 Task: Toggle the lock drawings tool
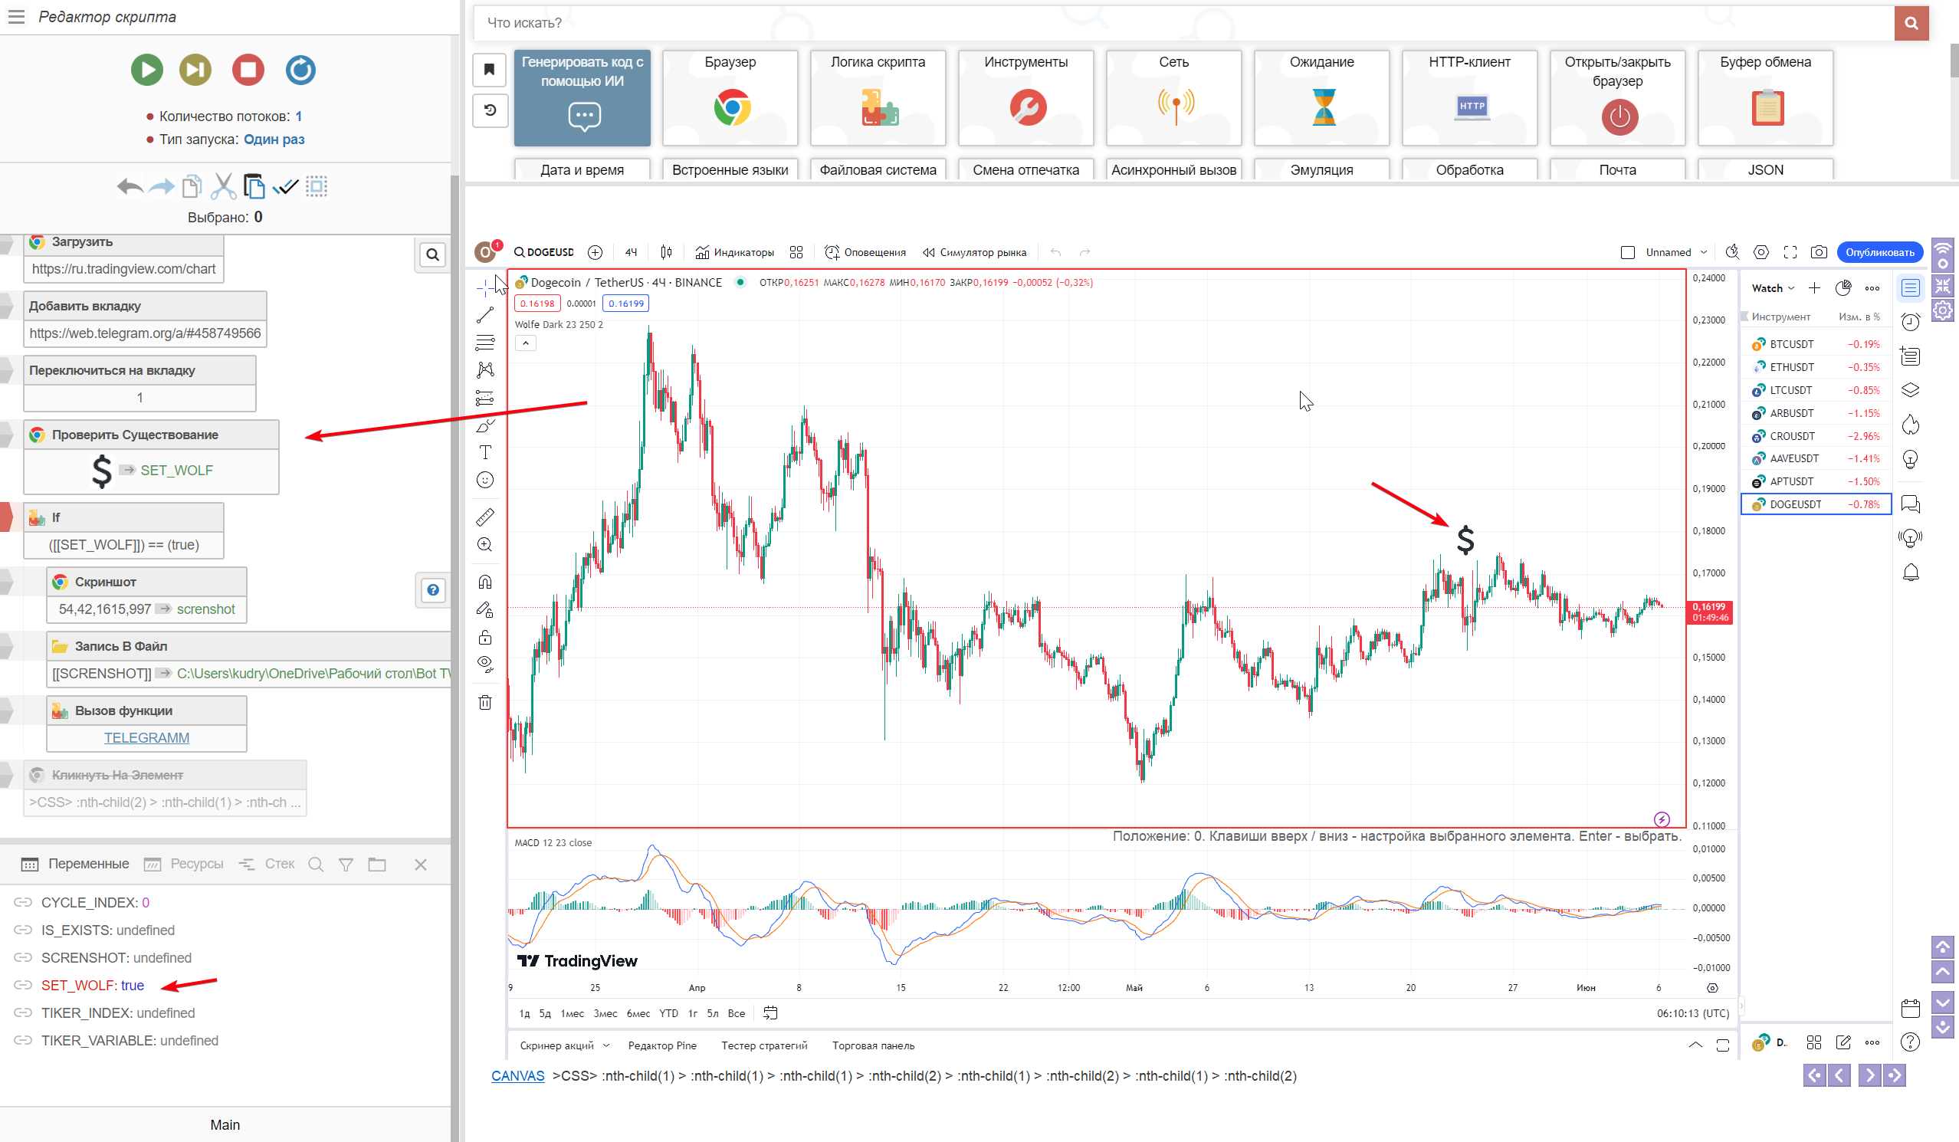(485, 638)
